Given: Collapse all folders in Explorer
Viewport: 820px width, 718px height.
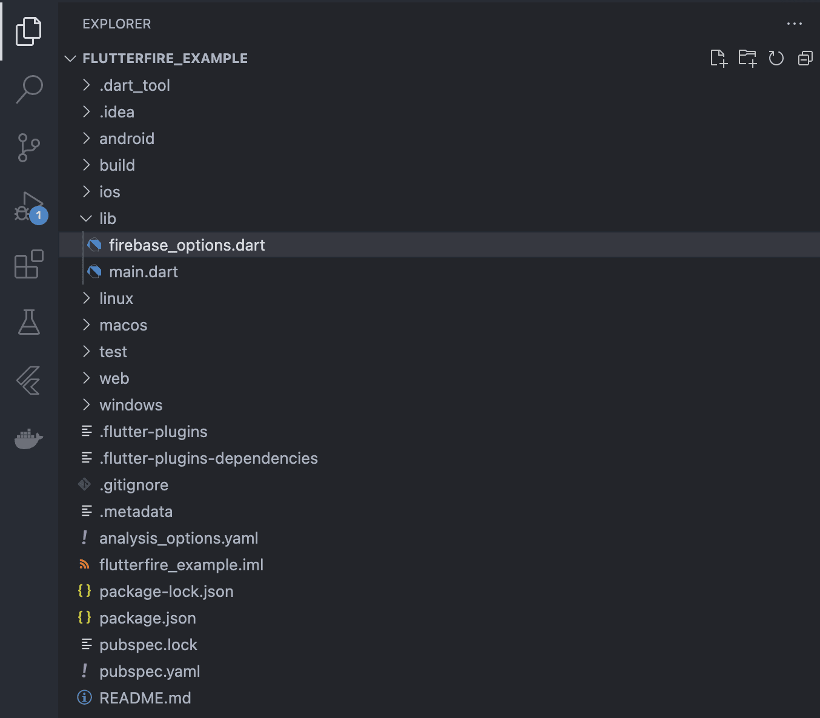Looking at the screenshot, I should (x=805, y=58).
